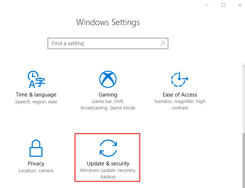
Task: Open the Gaming category title
Action: click(x=108, y=95)
